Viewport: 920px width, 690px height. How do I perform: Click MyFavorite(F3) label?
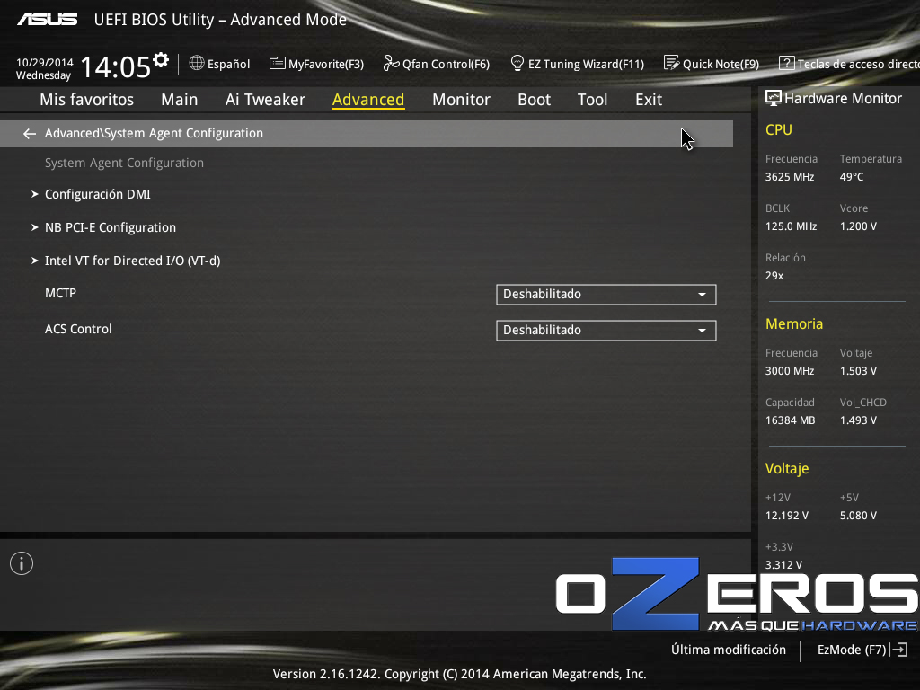click(x=326, y=64)
